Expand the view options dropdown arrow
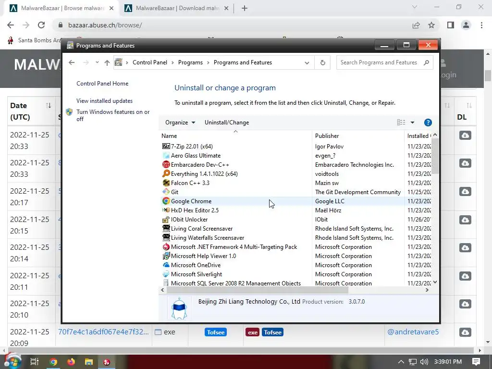The height and width of the screenshot is (369, 492). (412, 123)
